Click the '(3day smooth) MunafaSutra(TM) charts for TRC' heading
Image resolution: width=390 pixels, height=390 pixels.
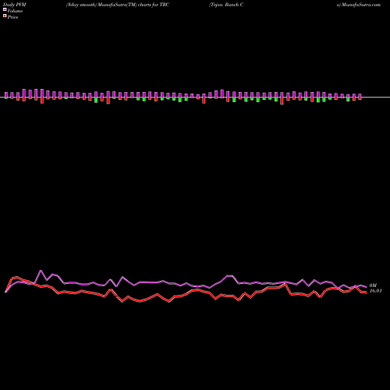click(118, 5)
